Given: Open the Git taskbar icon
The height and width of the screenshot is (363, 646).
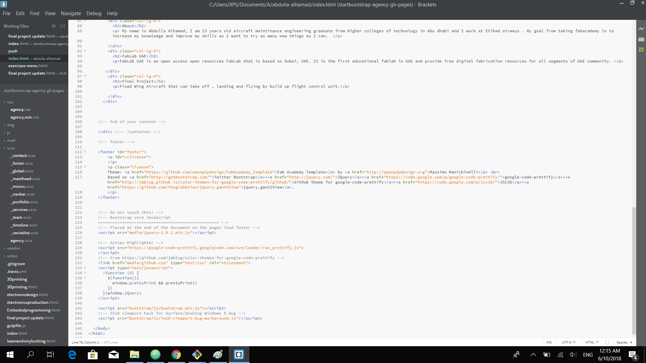Looking at the screenshot, I should 197,355.
